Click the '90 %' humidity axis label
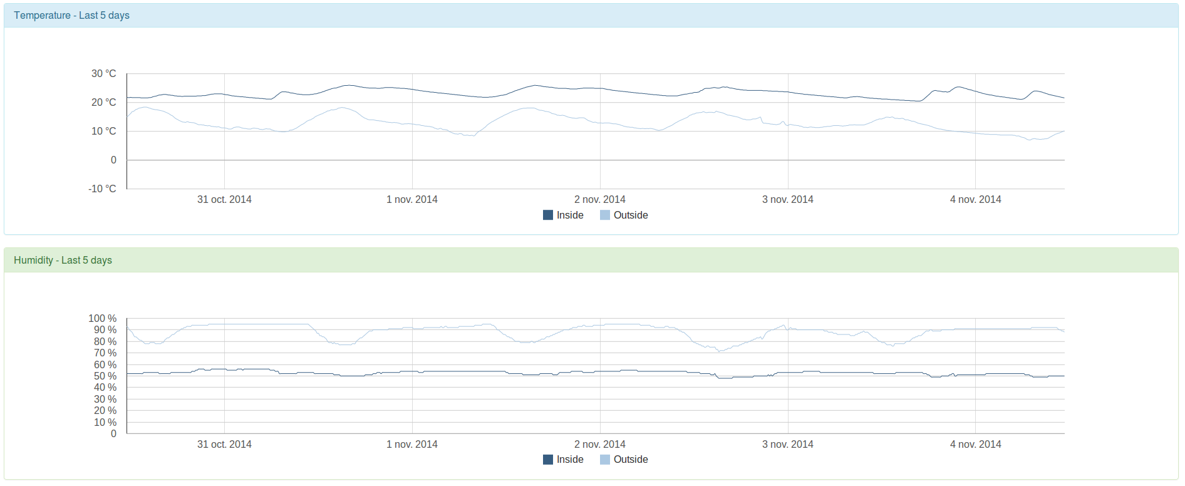Screen dimensions: 1185x486 point(105,329)
